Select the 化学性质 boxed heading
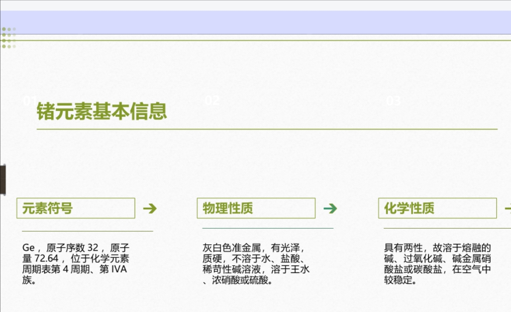Viewport: 511px width, 312px height. point(437,208)
